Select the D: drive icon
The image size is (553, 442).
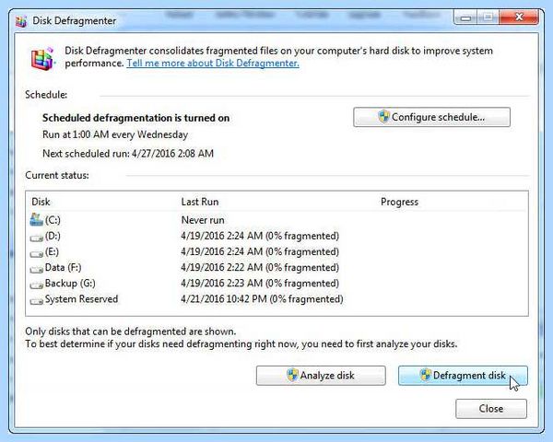tap(36, 238)
